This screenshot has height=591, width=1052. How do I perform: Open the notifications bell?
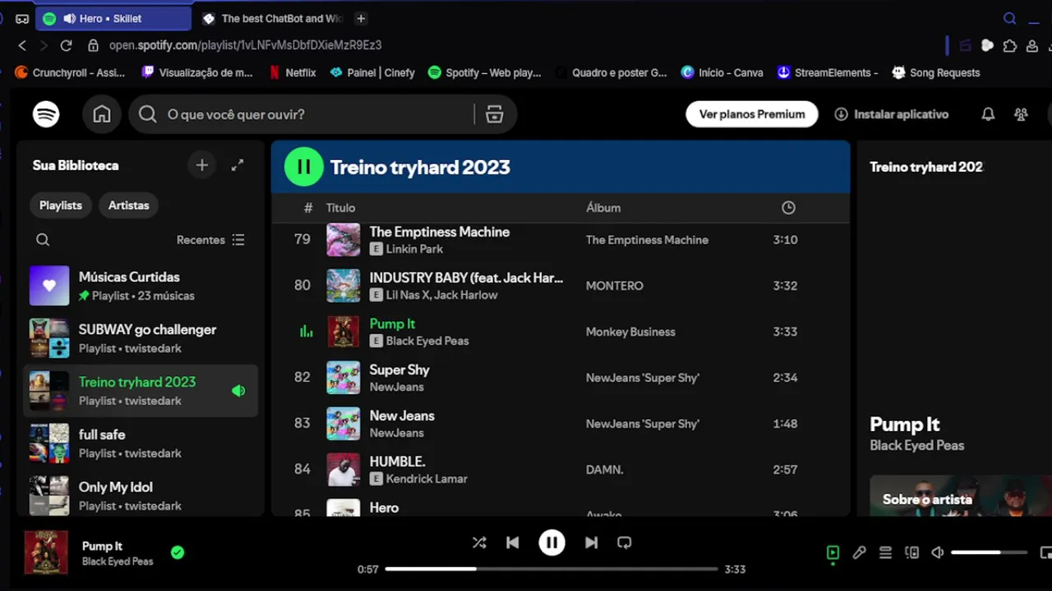point(988,114)
